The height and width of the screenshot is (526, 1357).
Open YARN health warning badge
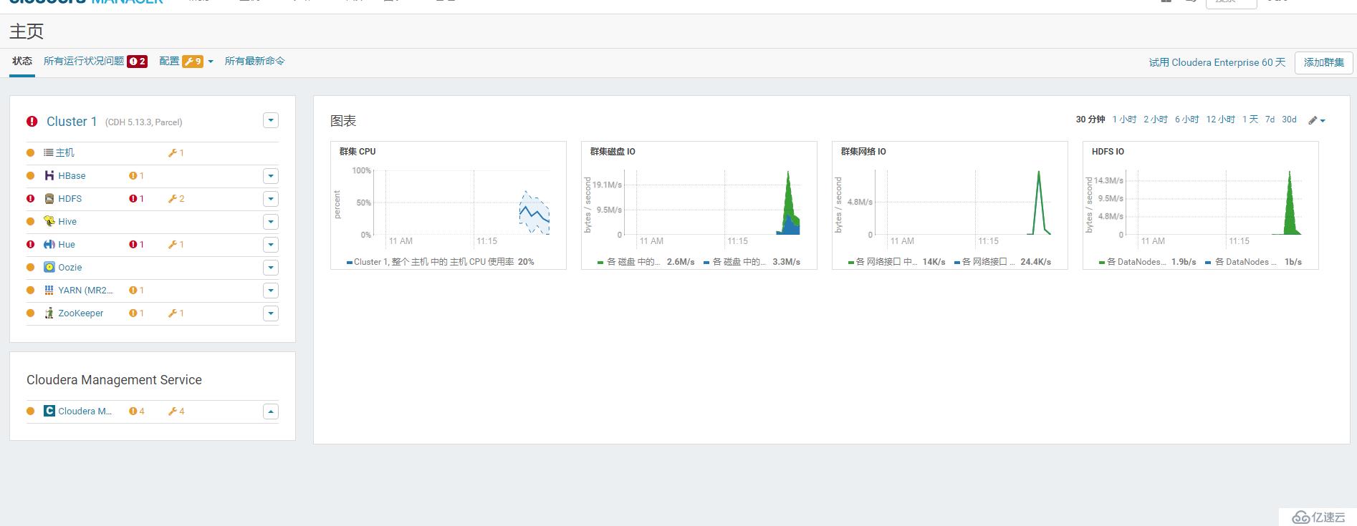pyautogui.click(x=137, y=290)
